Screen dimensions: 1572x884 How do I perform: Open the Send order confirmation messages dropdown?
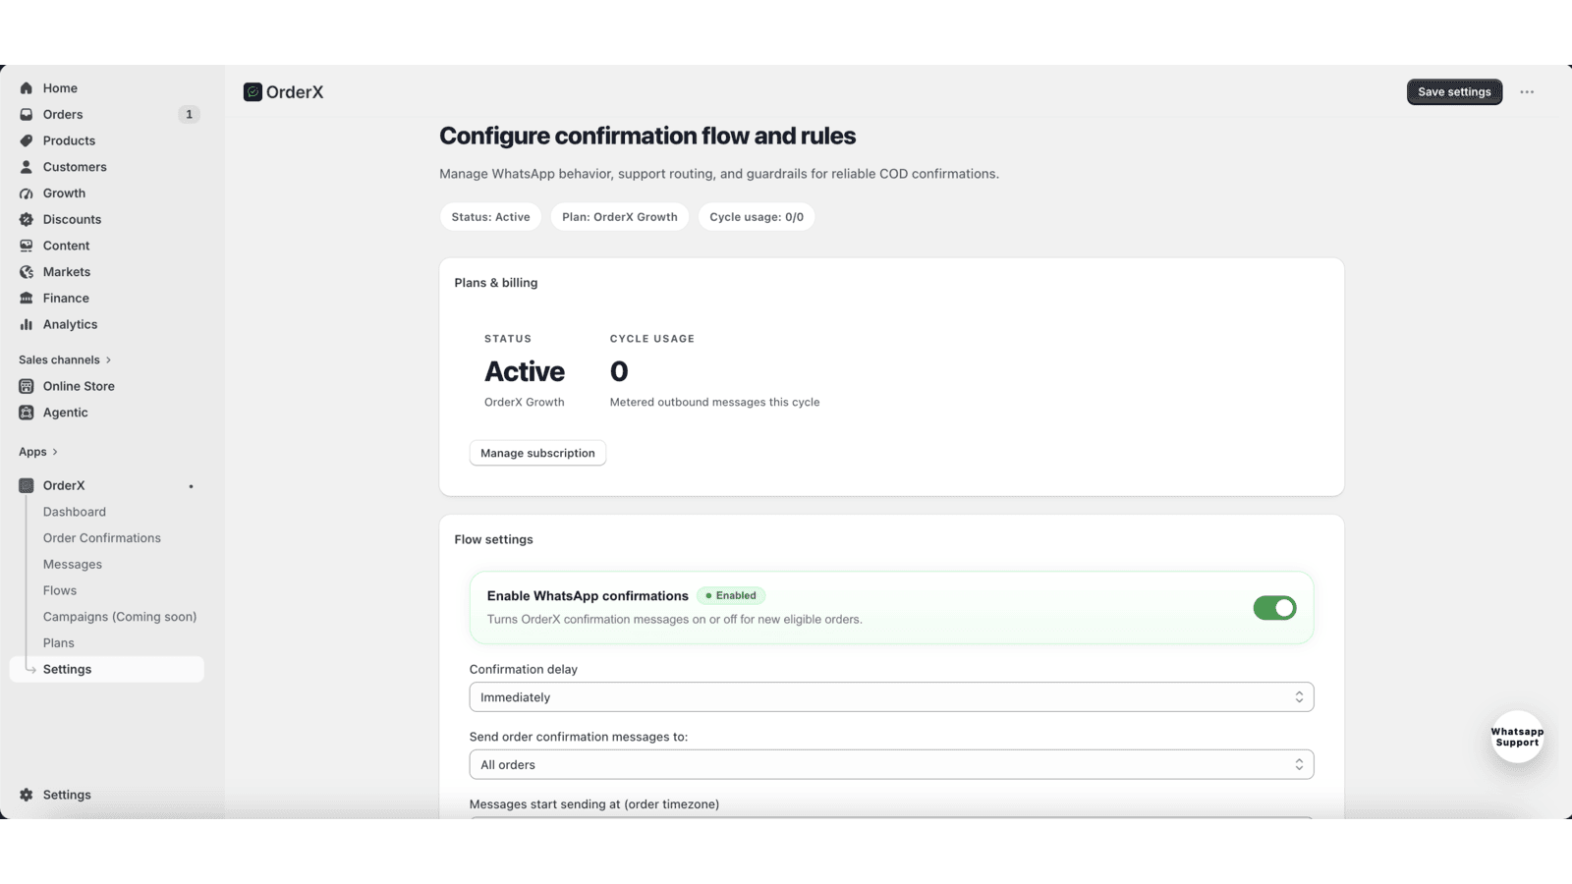[x=891, y=765]
